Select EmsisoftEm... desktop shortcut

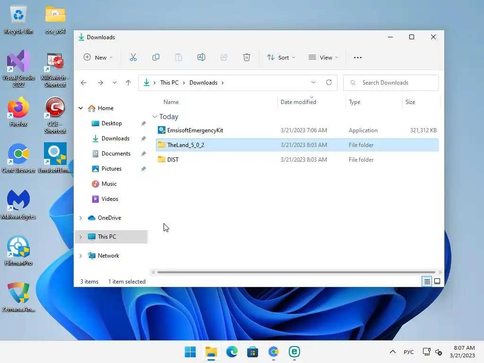click(x=55, y=158)
